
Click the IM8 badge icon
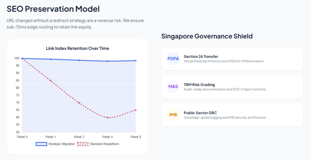pos(173,115)
